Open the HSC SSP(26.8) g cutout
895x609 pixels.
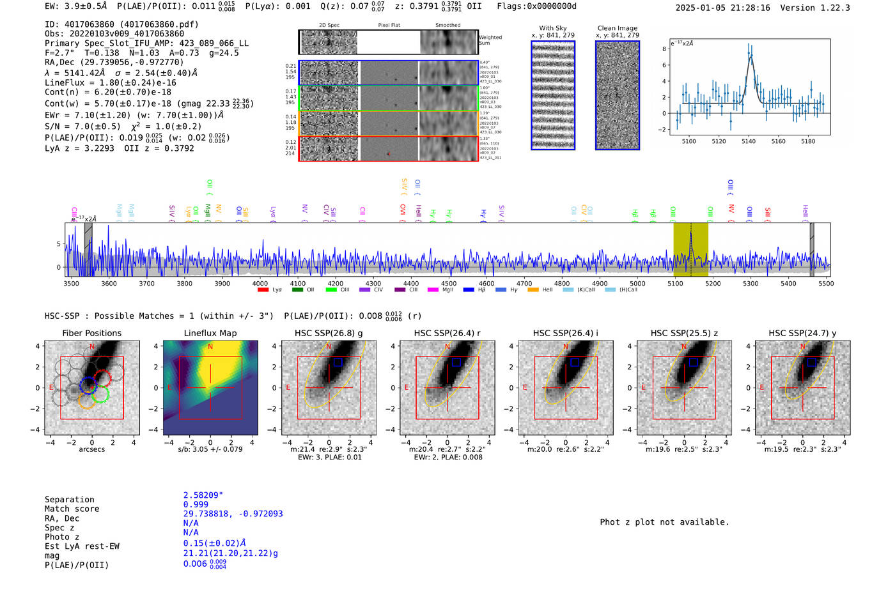click(x=329, y=387)
